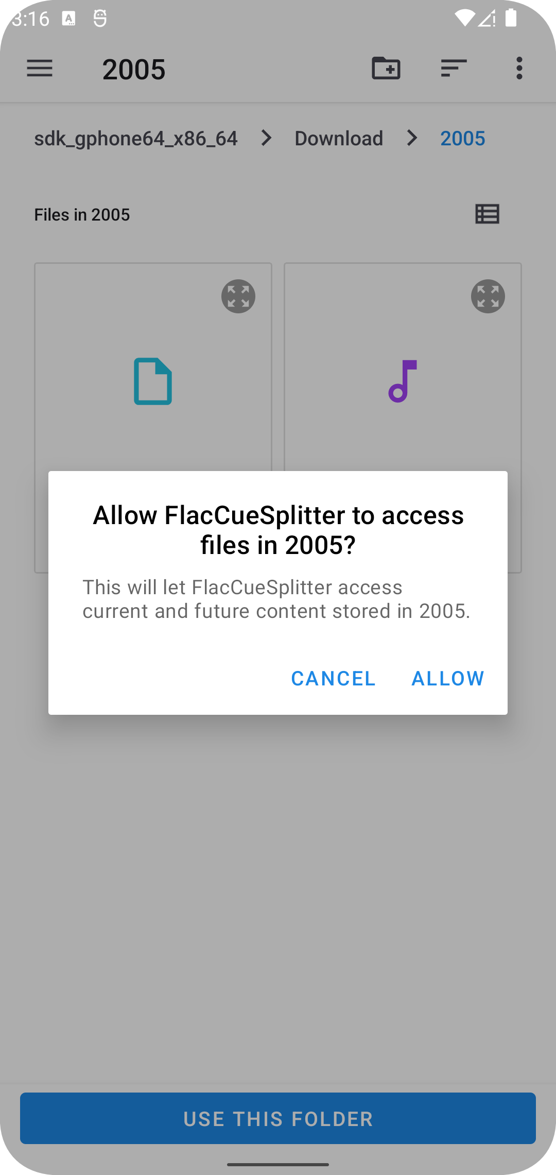Click chevron after sdk_gphone64_x86_64
Screen dimensions: 556x1175
(266, 138)
